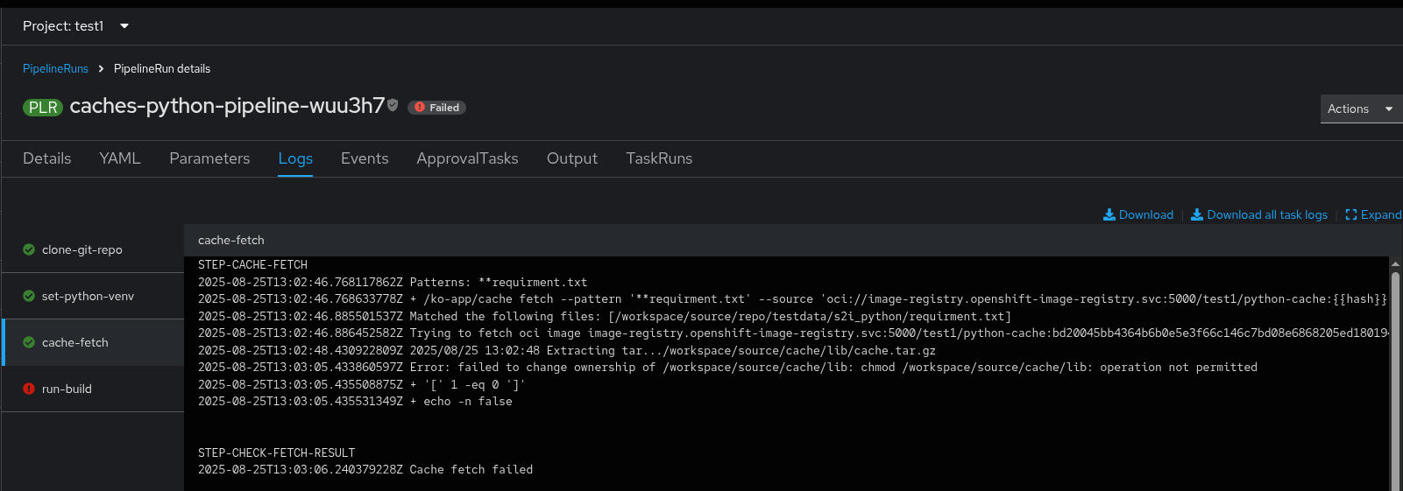Switch to the YAML tab
The height and width of the screenshot is (491, 1403).
120,158
